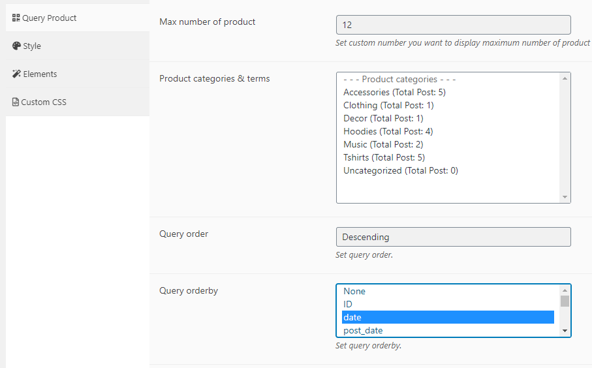Click the Query orderby scrollbar thumb

point(565,301)
